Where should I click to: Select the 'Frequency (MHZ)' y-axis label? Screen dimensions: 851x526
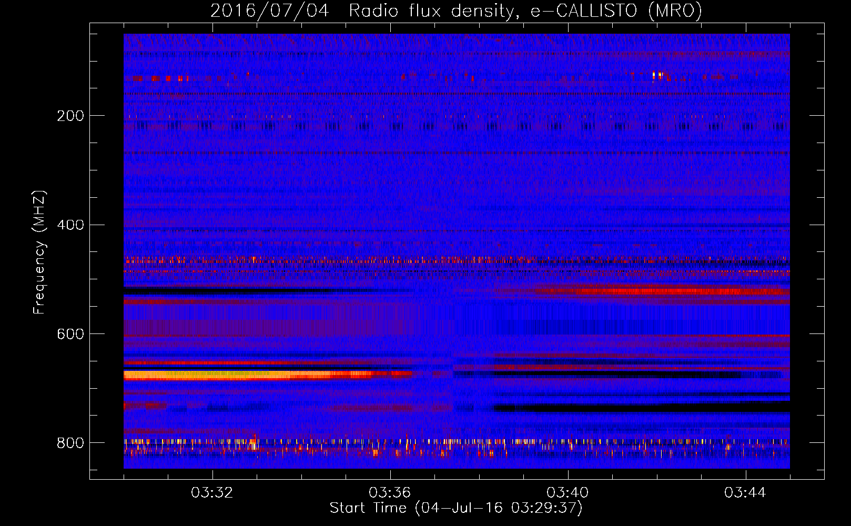[x=39, y=252]
